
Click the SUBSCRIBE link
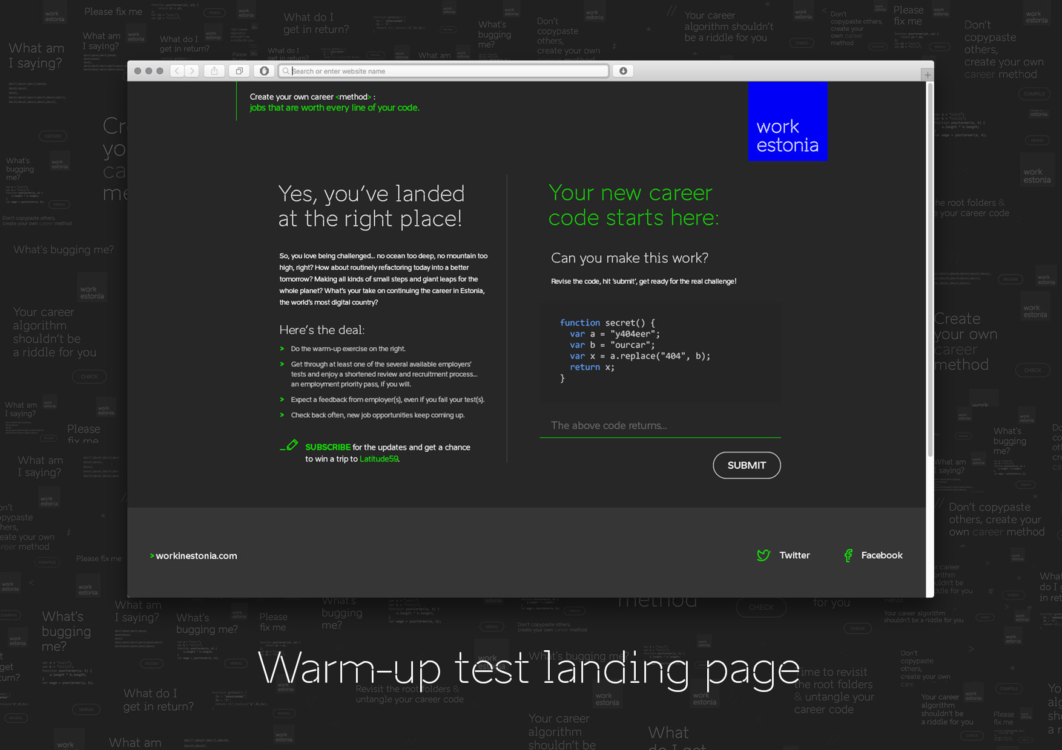point(328,448)
